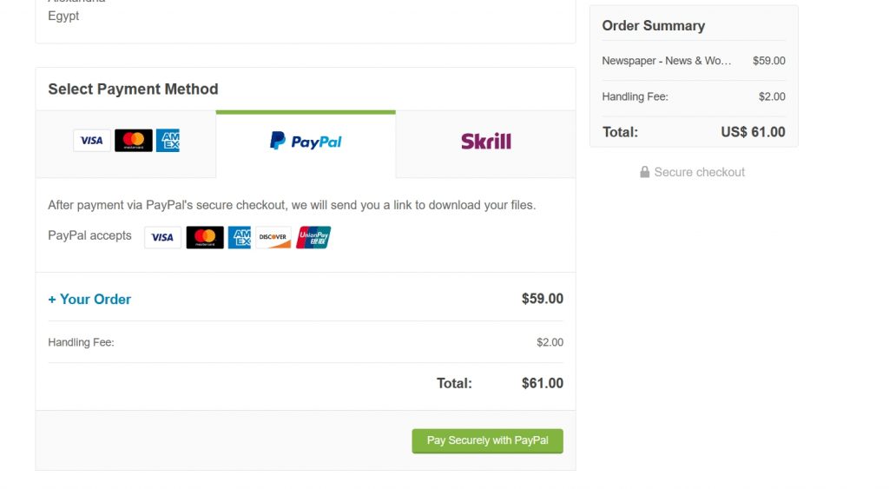Click the Amex logo under PayPal accepts
The width and height of the screenshot is (889, 489).
[240, 237]
